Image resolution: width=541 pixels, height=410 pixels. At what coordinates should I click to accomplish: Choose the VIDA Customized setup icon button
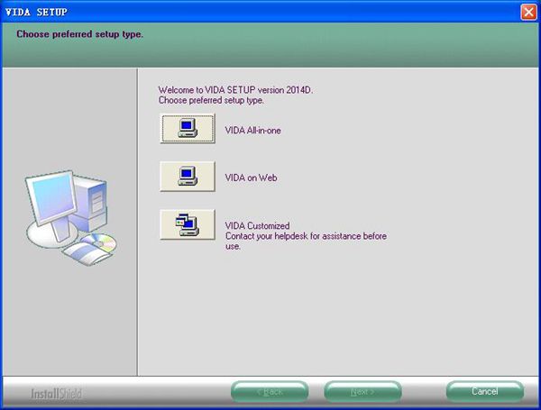188,224
